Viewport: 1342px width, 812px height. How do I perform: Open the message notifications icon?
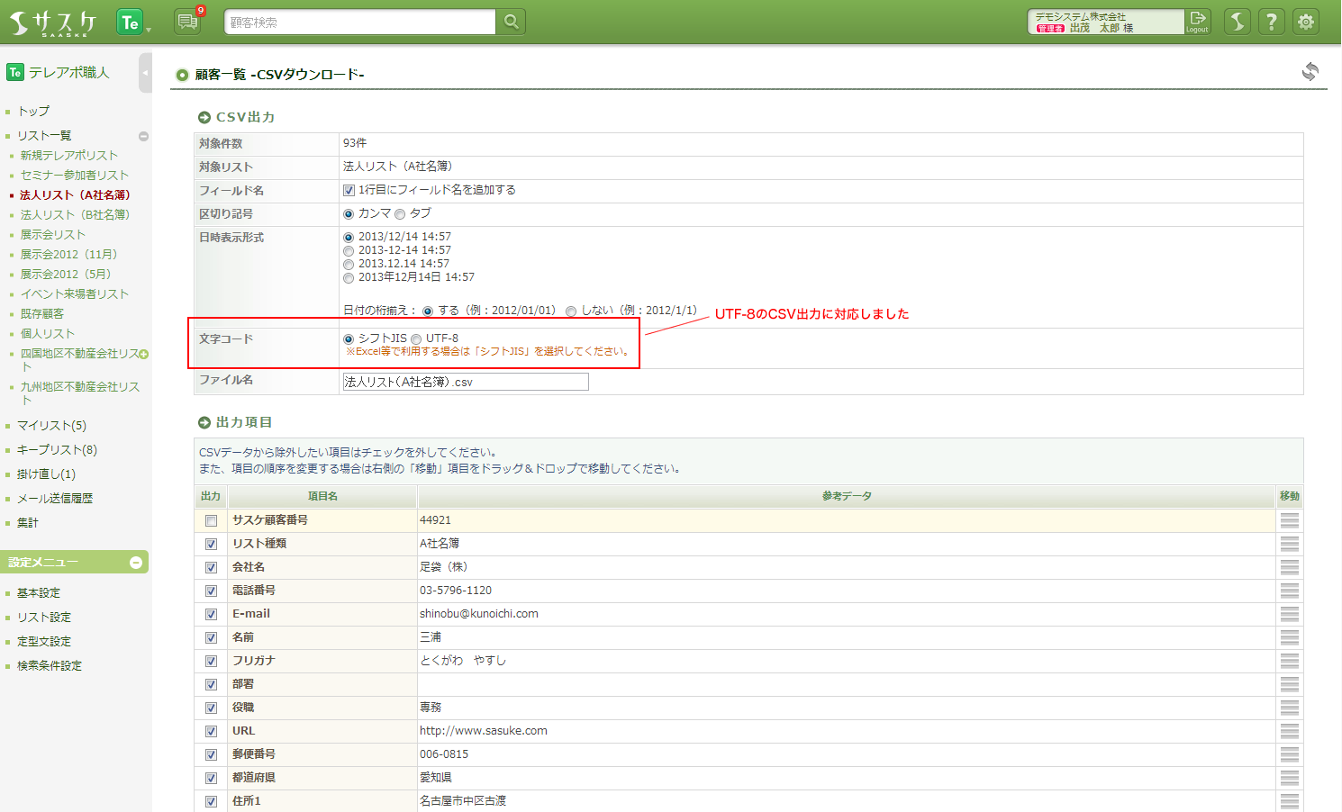(x=187, y=22)
